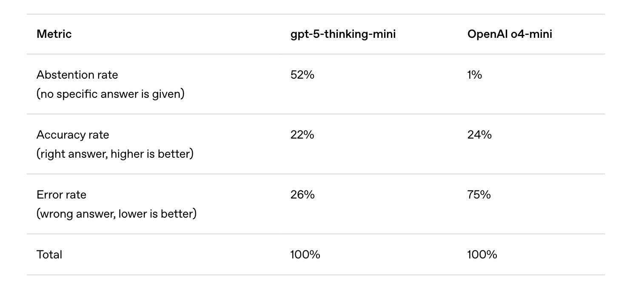Viewport: 630px width, 295px height.
Task: Click the '(no specific answer is given)' subtitle
Action: [x=110, y=94]
